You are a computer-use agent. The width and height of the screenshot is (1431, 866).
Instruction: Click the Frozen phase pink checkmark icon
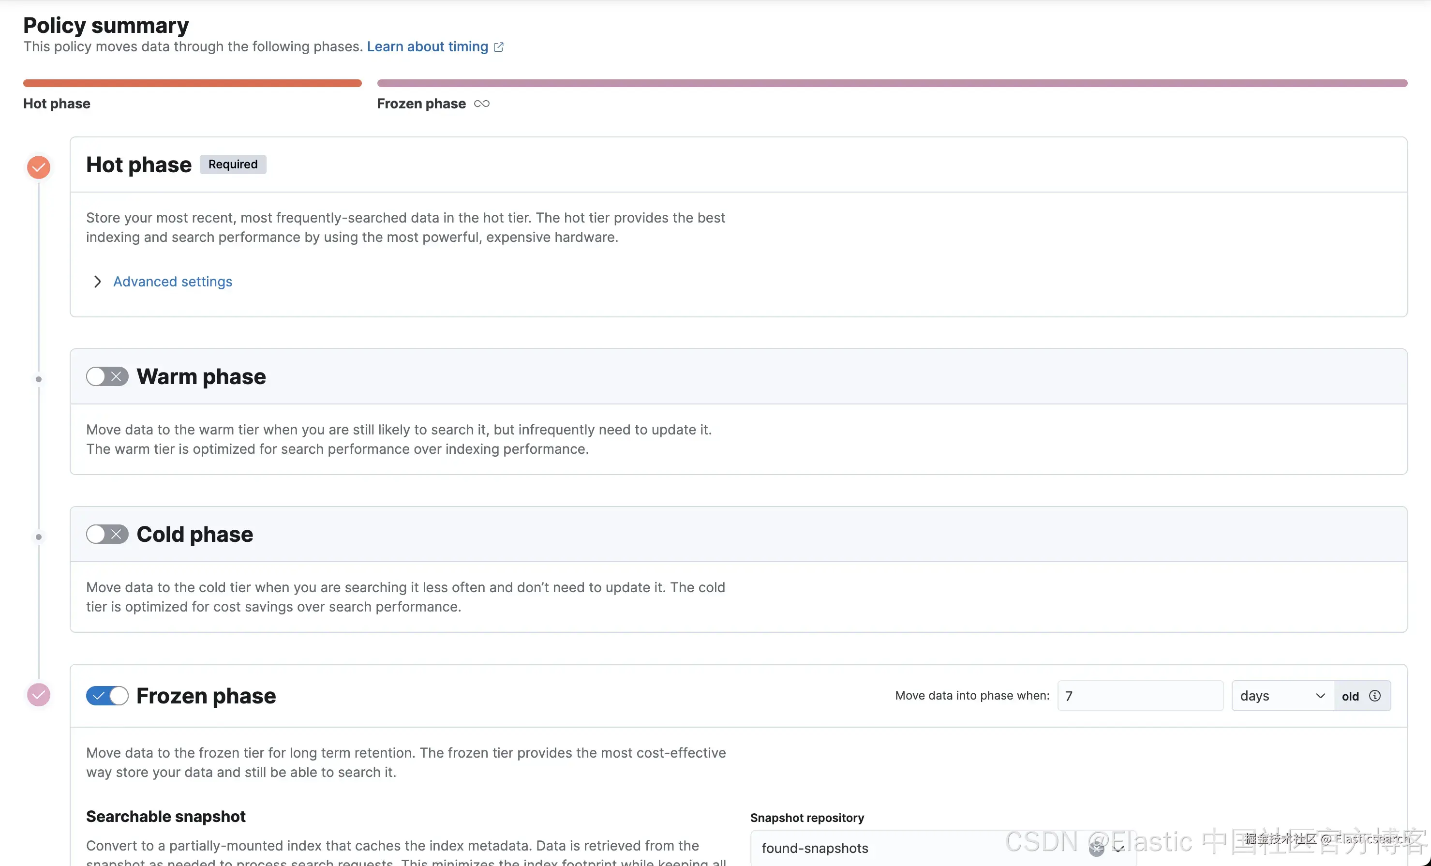click(x=38, y=695)
